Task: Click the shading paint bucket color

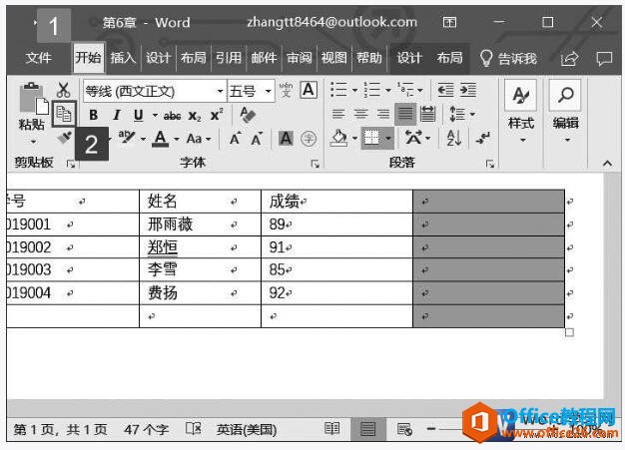Action: [338, 139]
